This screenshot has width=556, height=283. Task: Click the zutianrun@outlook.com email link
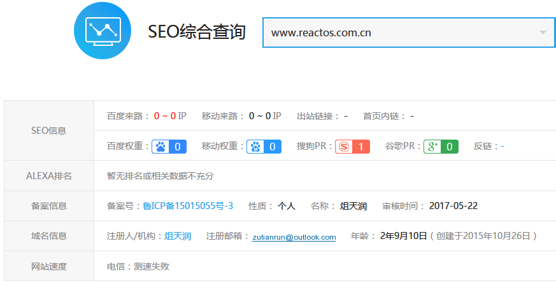pyautogui.click(x=294, y=237)
